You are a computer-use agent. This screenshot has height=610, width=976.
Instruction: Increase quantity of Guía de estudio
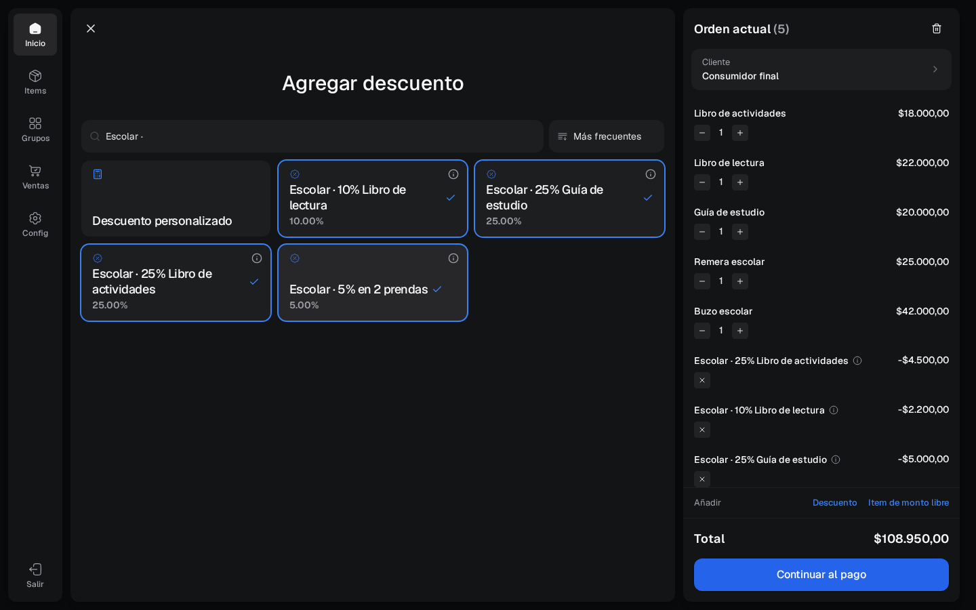740,232
